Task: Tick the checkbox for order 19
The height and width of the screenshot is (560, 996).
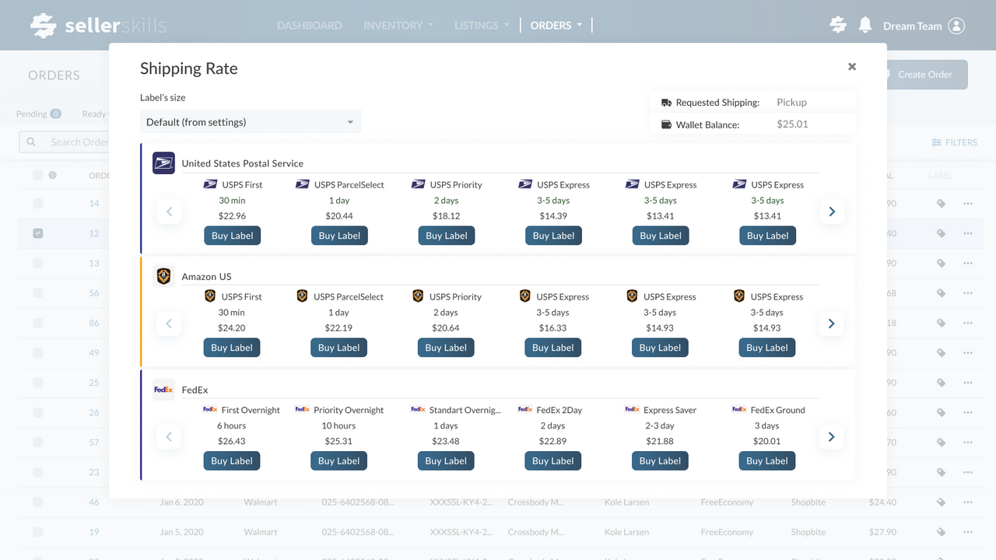Action: tap(38, 532)
